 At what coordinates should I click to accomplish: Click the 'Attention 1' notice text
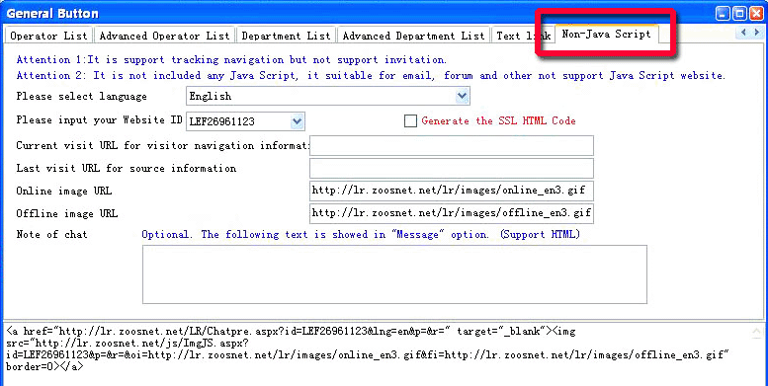pyautogui.click(x=231, y=59)
